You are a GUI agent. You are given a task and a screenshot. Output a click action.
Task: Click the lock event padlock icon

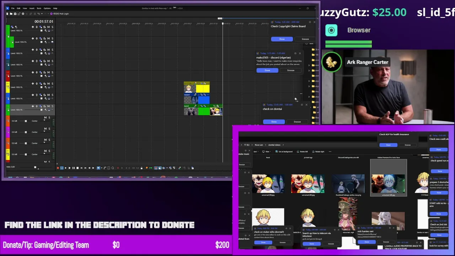(141, 168)
